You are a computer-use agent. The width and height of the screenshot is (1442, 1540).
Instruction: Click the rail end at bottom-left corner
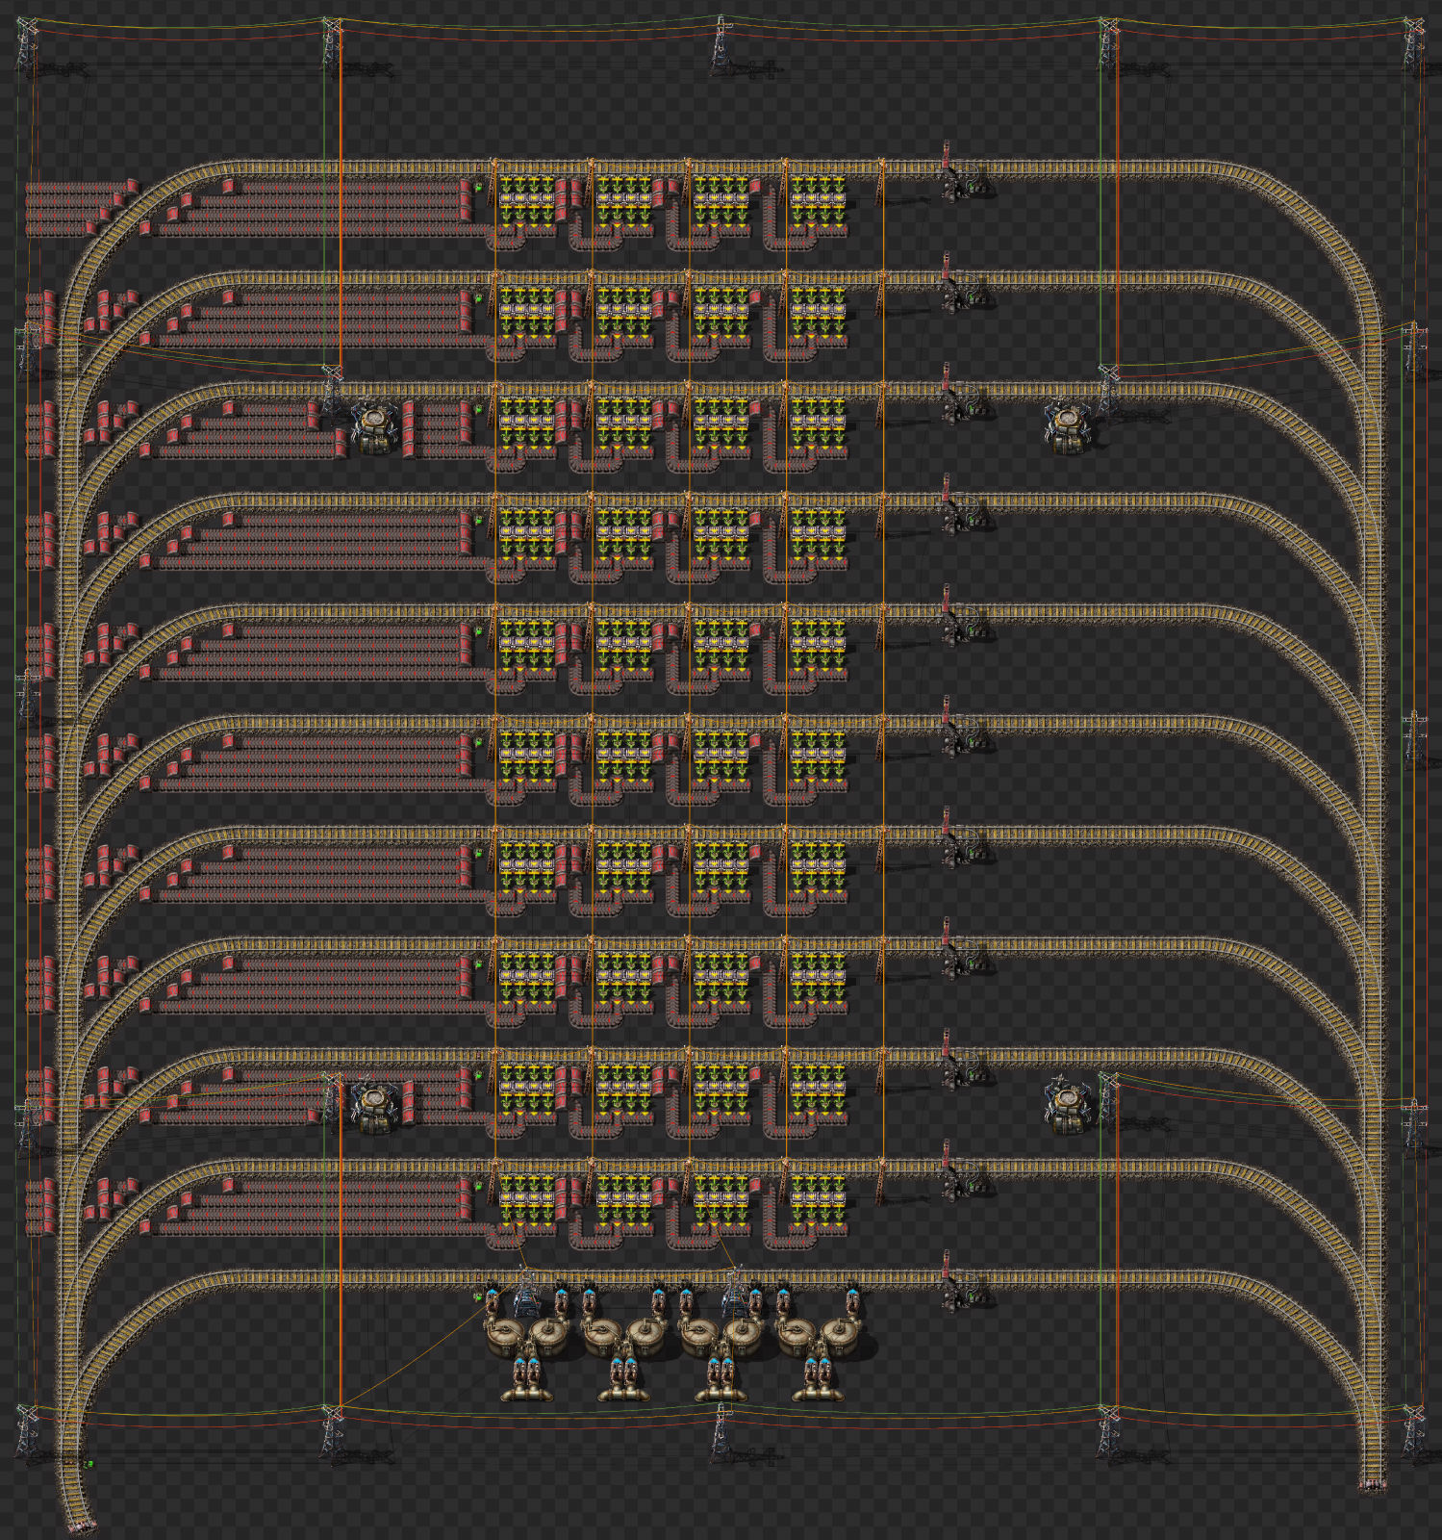79,1524
